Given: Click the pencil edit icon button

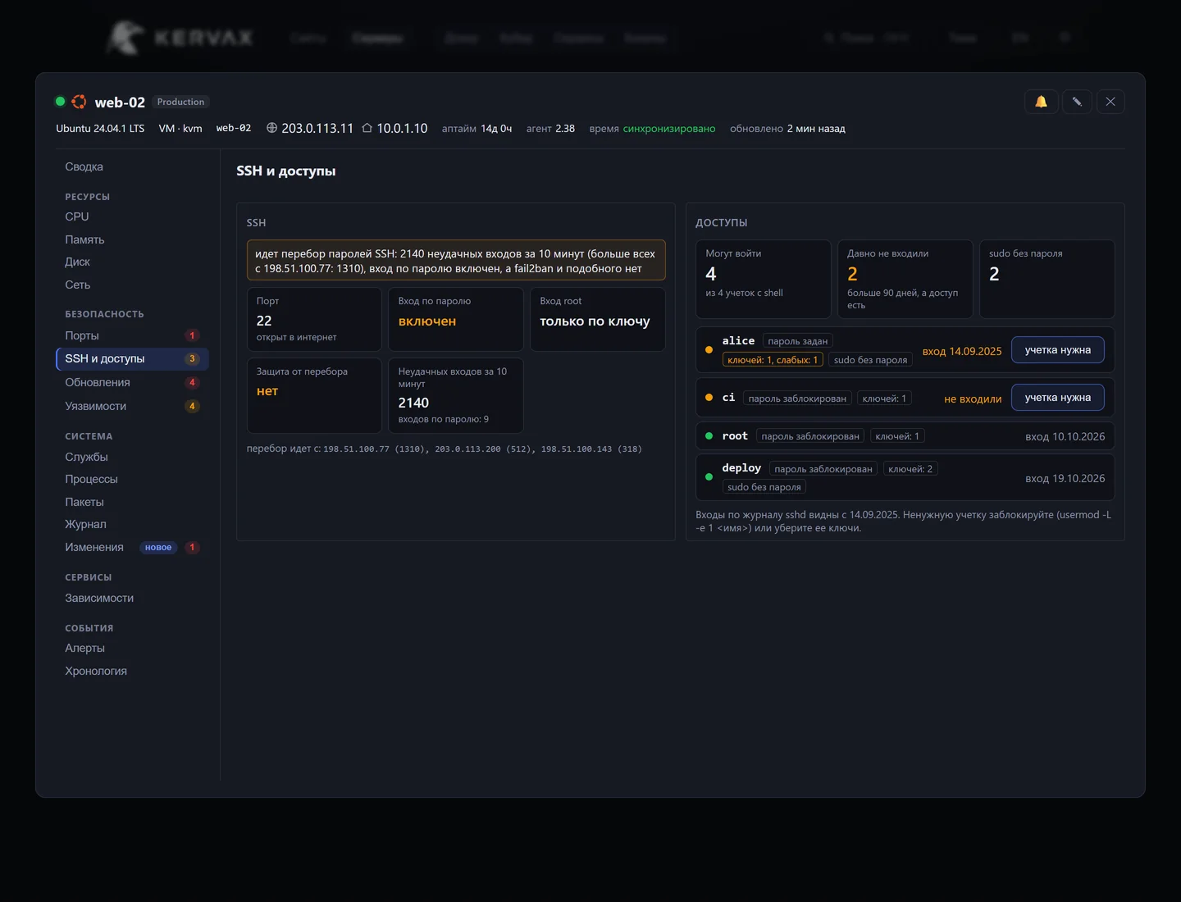Looking at the screenshot, I should point(1077,102).
